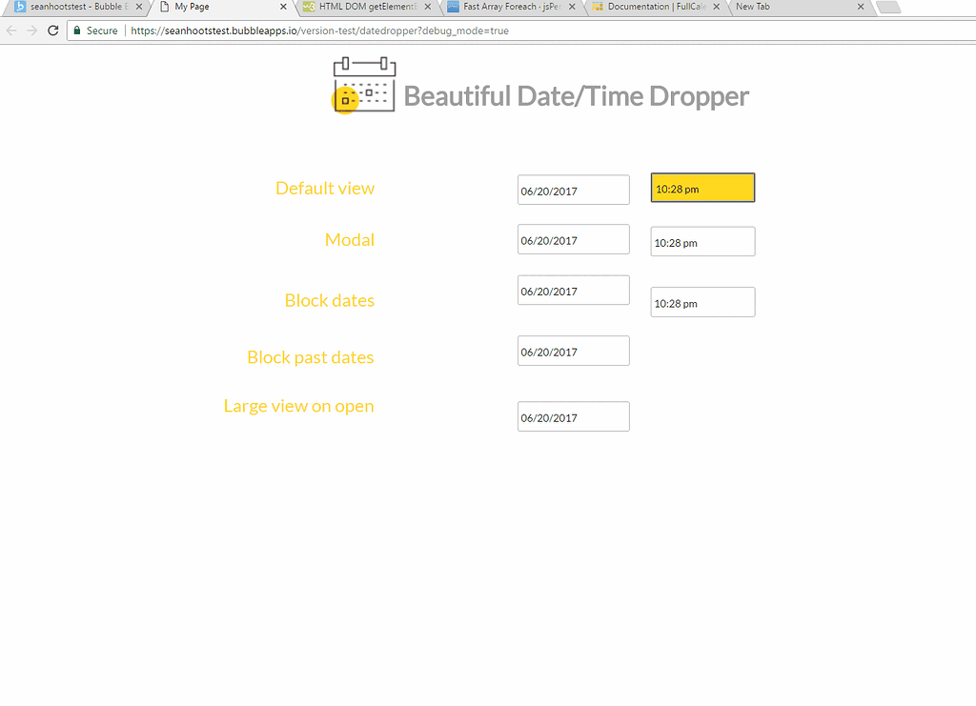Click the Secure padlock icon in the address bar
The width and height of the screenshot is (976, 706).
click(76, 30)
